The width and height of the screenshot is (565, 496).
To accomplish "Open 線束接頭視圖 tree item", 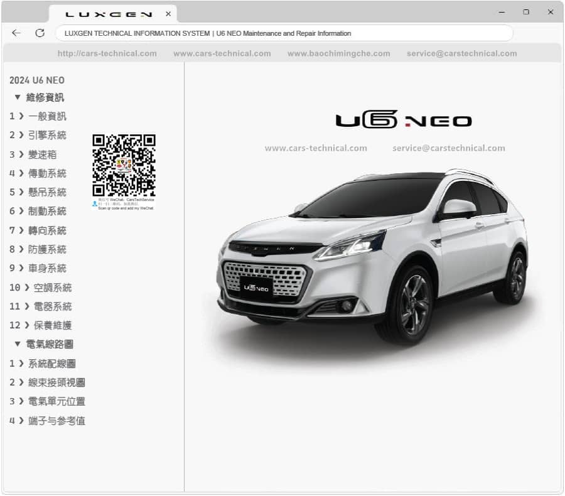I will (56, 382).
